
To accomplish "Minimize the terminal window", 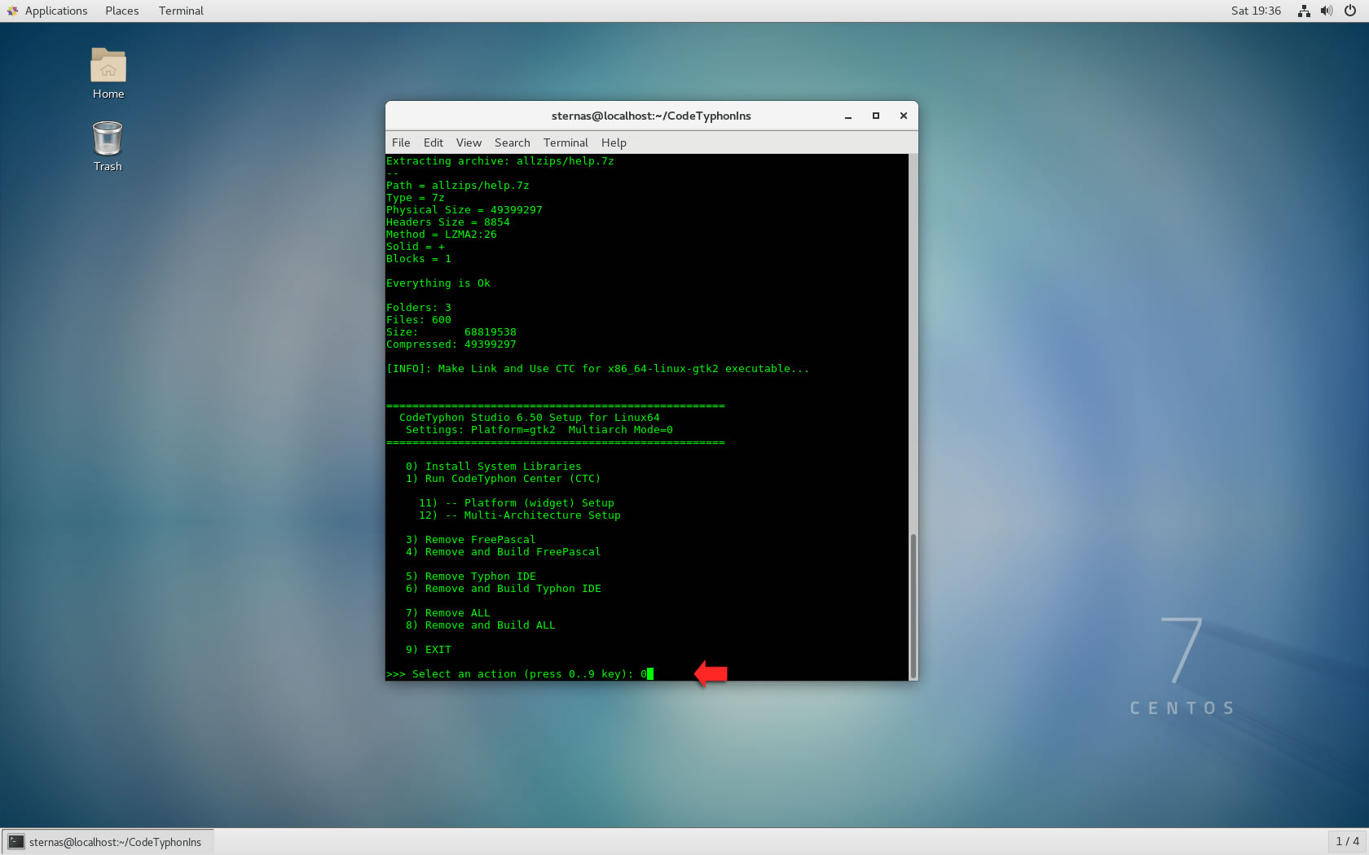I will coord(848,116).
